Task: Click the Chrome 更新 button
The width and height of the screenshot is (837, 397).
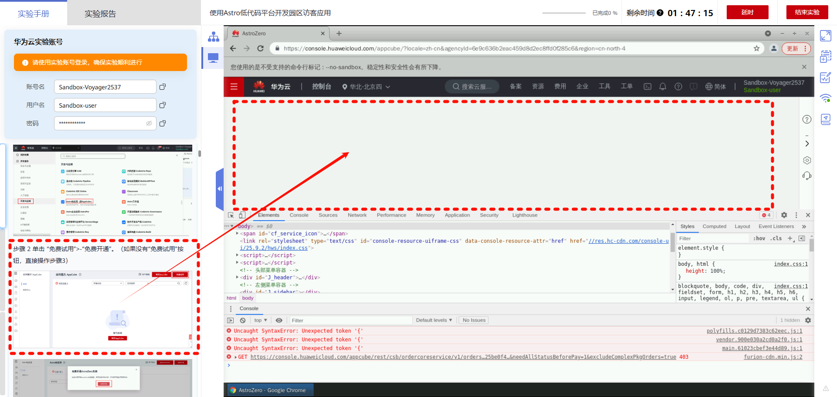Action: [796, 48]
